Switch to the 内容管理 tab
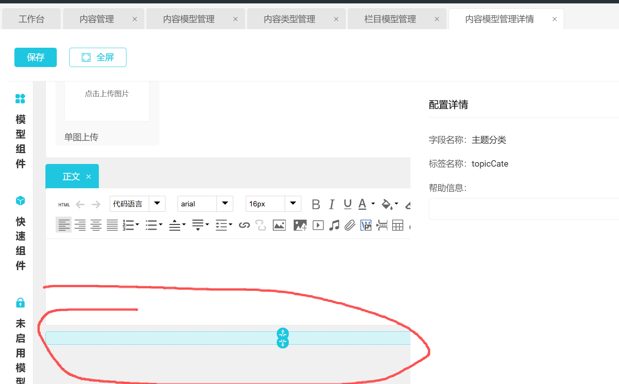This screenshot has width=619, height=384. [97, 19]
